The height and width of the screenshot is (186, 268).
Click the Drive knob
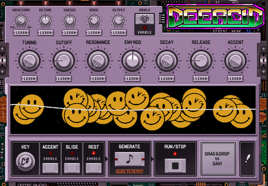tap(94, 21)
